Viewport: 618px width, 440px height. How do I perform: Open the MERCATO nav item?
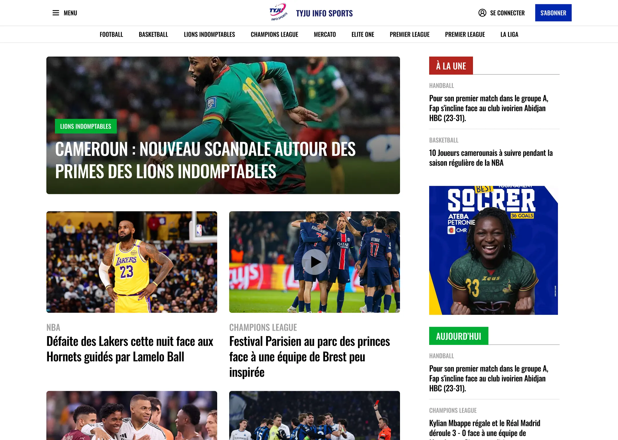[325, 34]
